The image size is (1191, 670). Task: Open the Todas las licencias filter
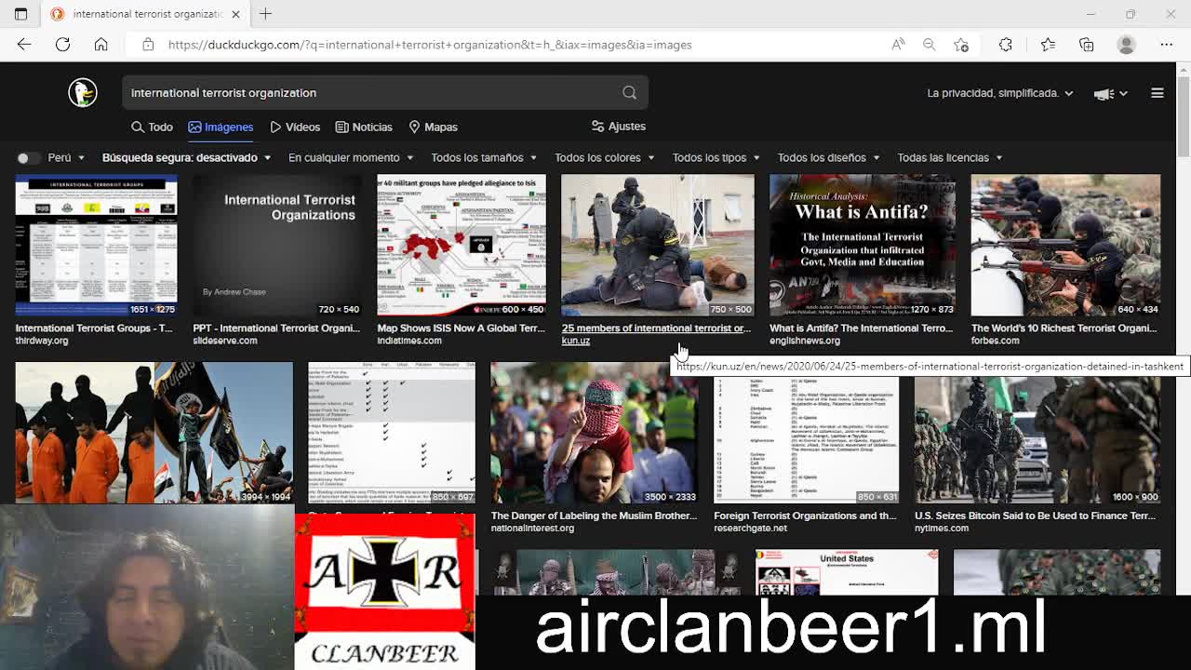click(x=950, y=158)
